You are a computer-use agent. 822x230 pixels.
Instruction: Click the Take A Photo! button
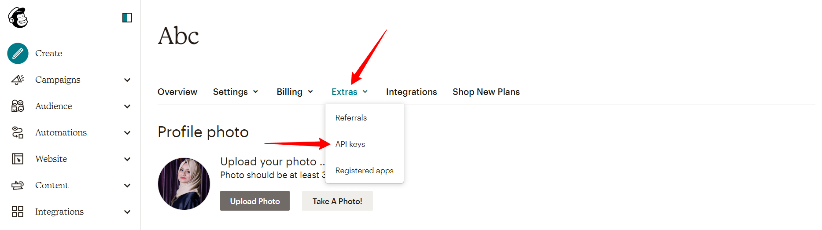click(337, 201)
